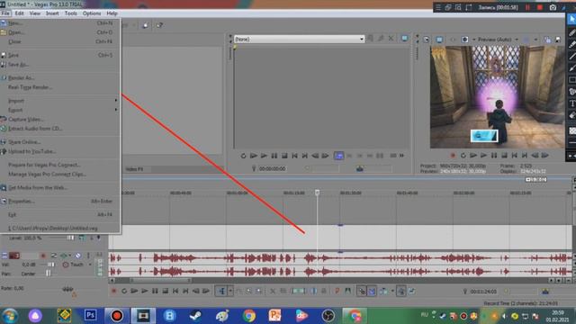Click trimmer go to start button

(294, 156)
